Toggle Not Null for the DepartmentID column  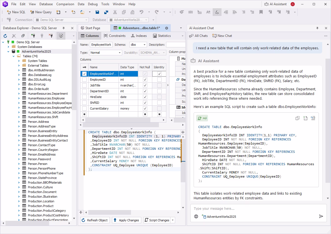click(145, 91)
